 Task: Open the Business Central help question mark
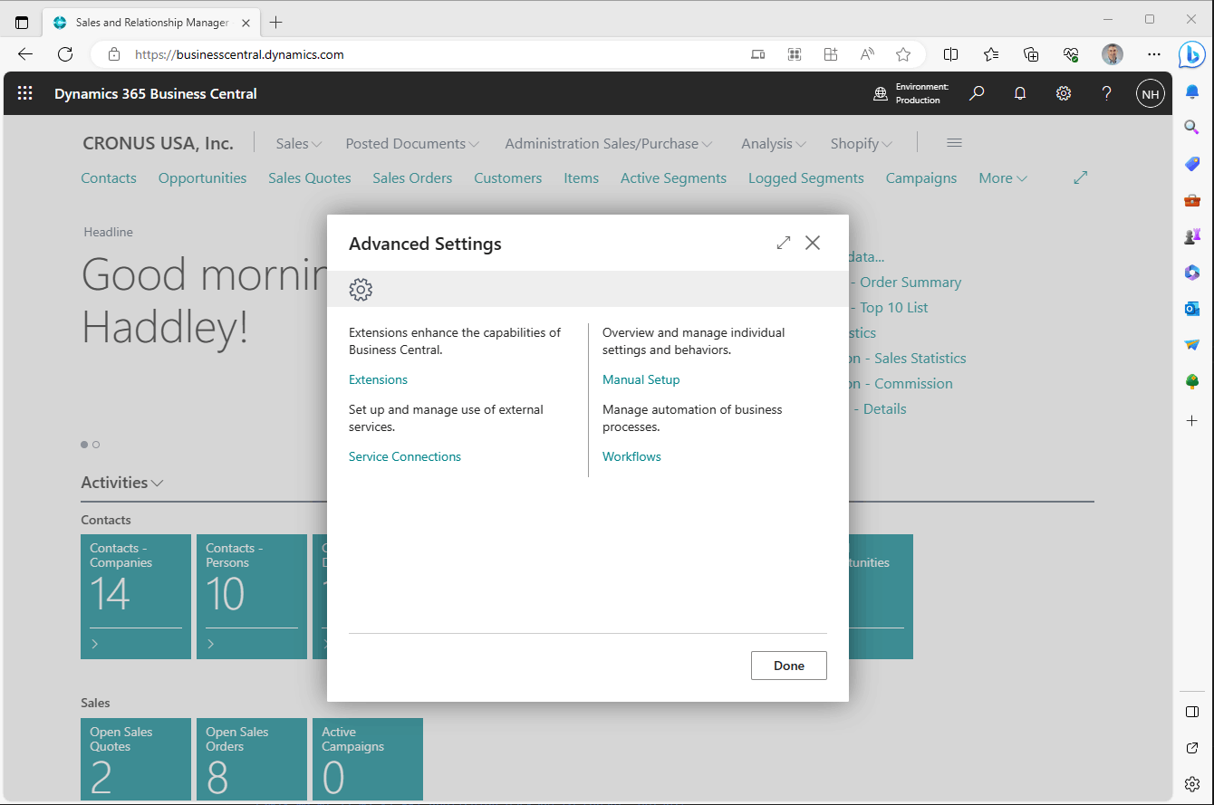pyautogui.click(x=1106, y=93)
